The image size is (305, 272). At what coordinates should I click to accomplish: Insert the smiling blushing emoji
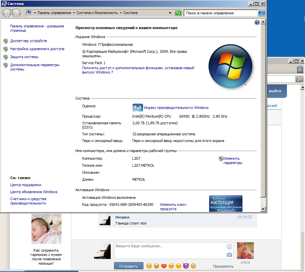tap(171, 266)
